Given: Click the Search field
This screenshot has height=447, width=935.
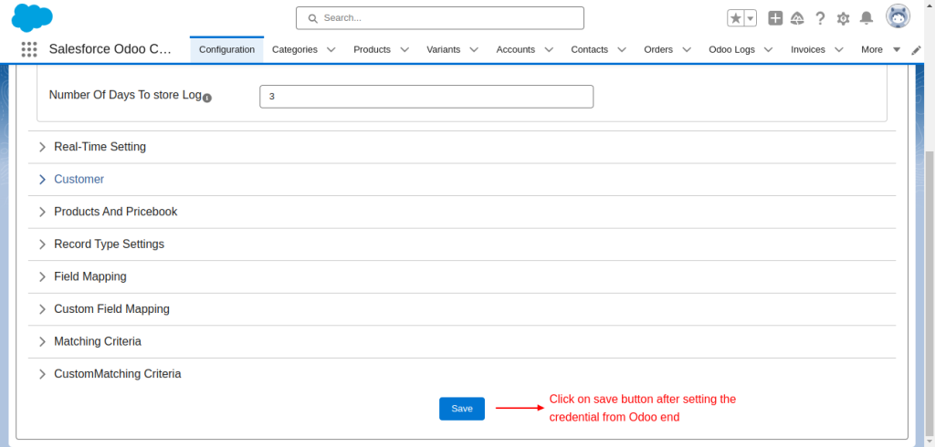Looking at the screenshot, I should (x=440, y=18).
